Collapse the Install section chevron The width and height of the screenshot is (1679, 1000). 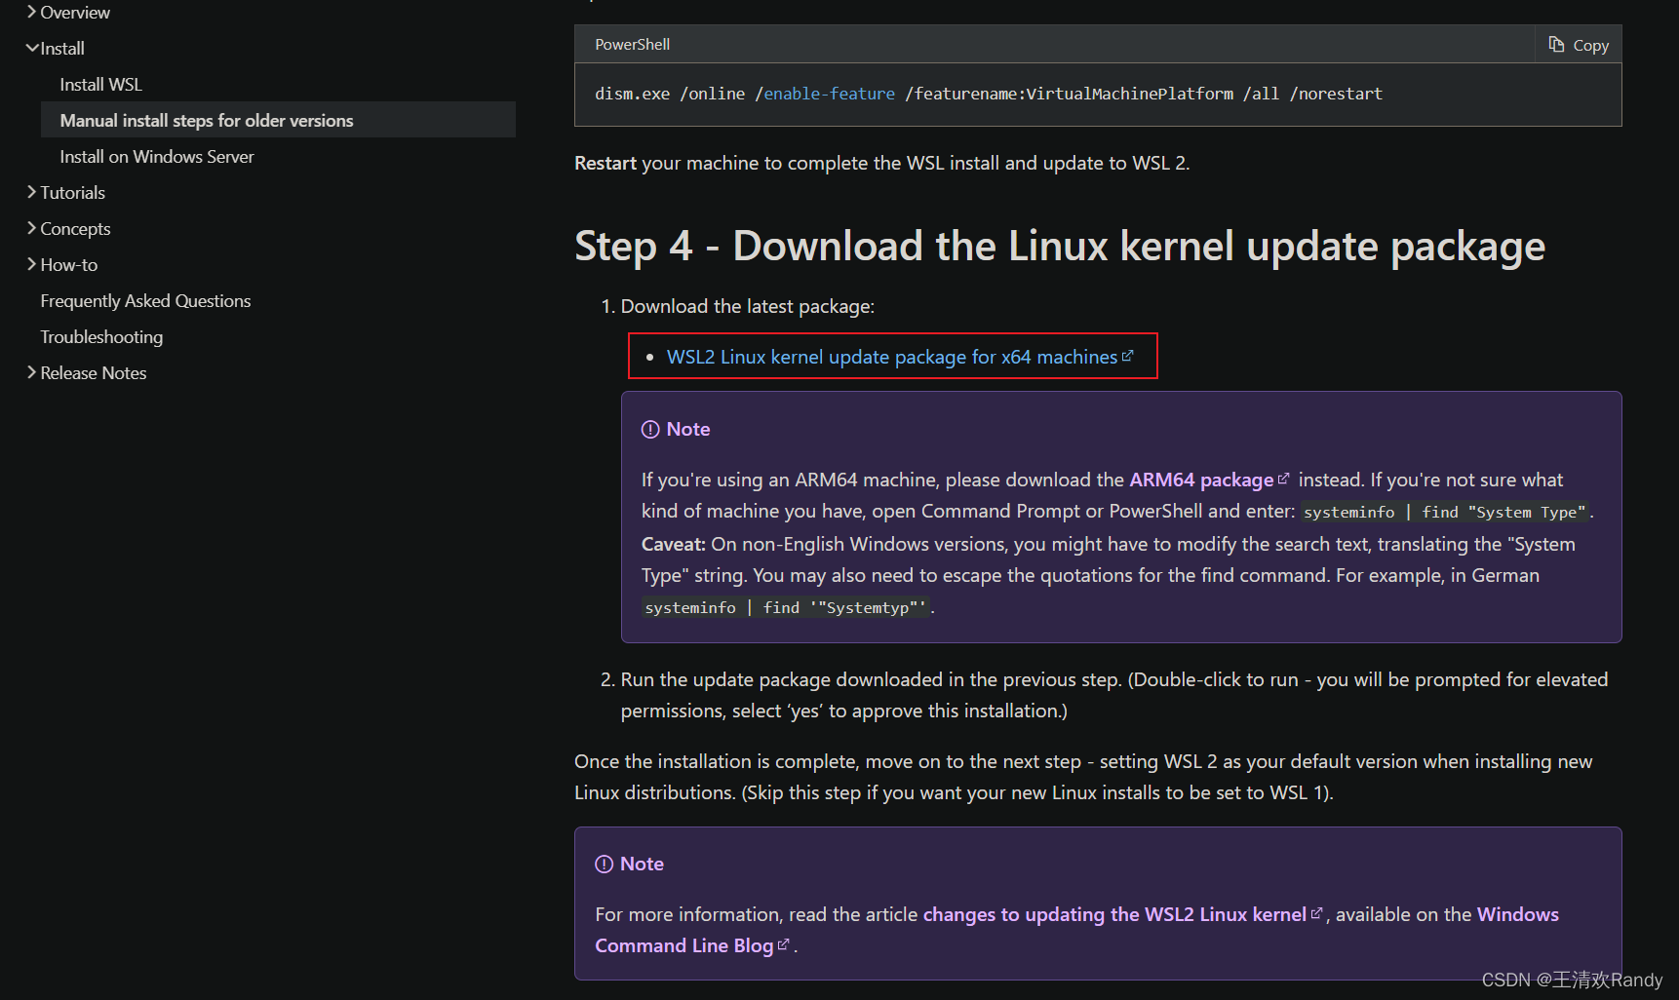32,48
